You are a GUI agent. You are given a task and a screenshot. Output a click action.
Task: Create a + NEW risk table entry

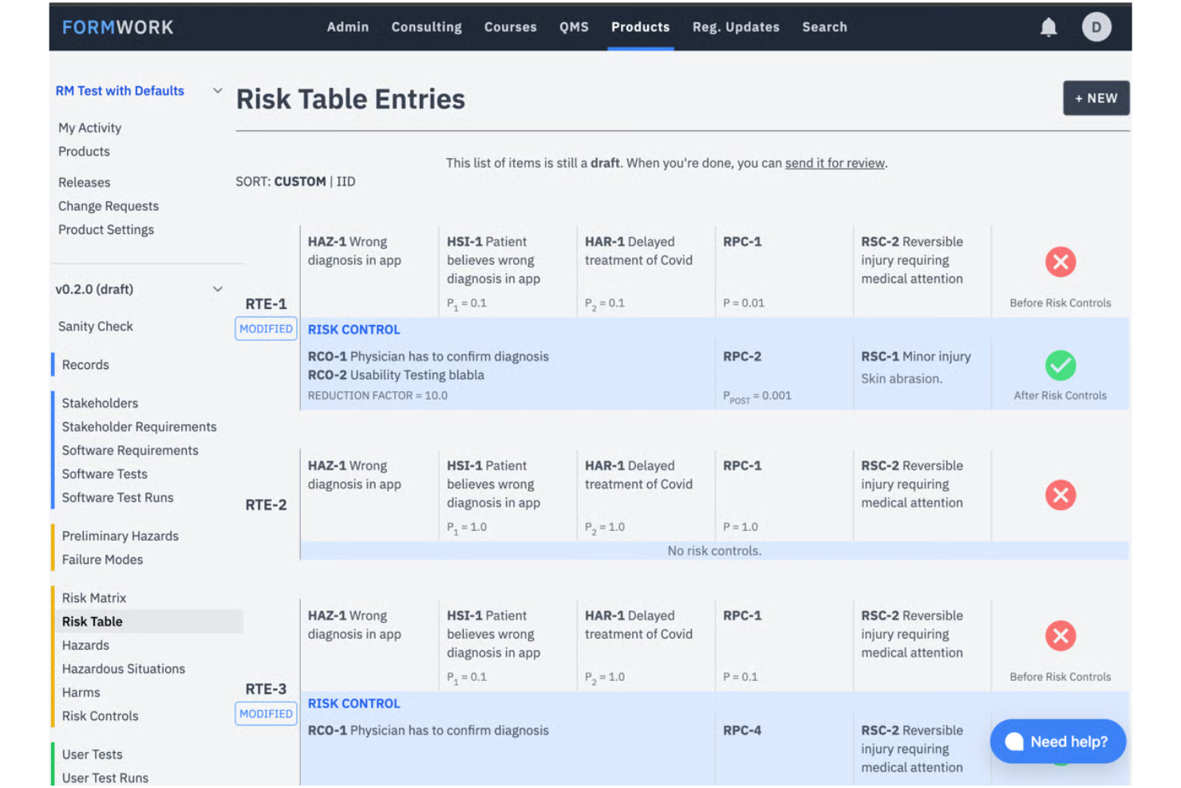(x=1096, y=98)
